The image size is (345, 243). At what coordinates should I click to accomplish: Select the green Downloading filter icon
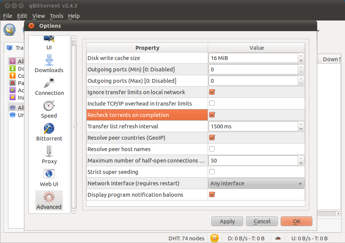pyautogui.click(x=13, y=68)
